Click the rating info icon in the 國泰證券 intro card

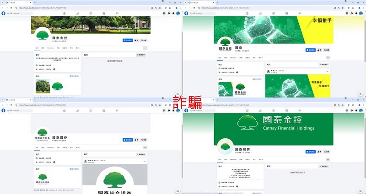(x=54, y=162)
